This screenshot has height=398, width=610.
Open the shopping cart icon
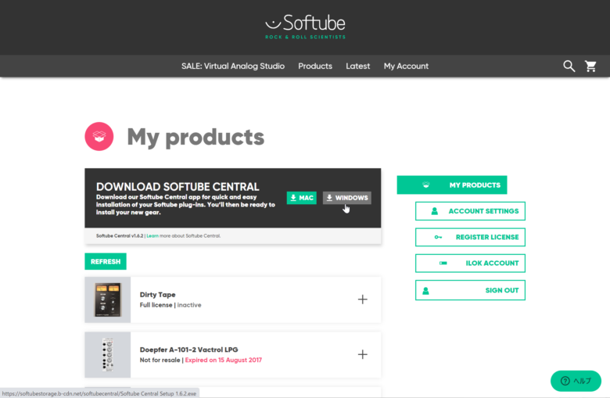[x=591, y=66]
